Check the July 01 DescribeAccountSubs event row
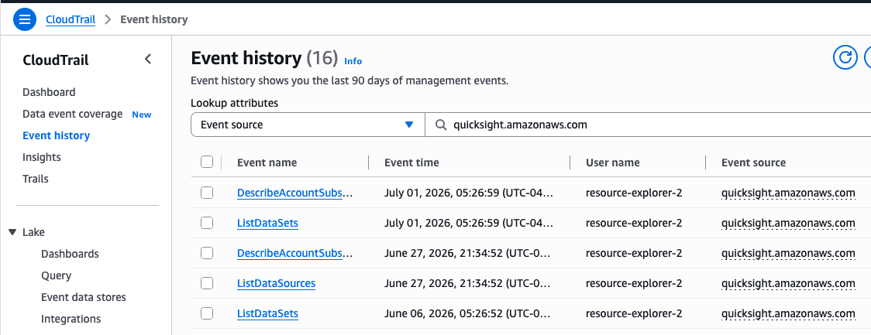Viewport: 871px width, 335px height. 207,193
